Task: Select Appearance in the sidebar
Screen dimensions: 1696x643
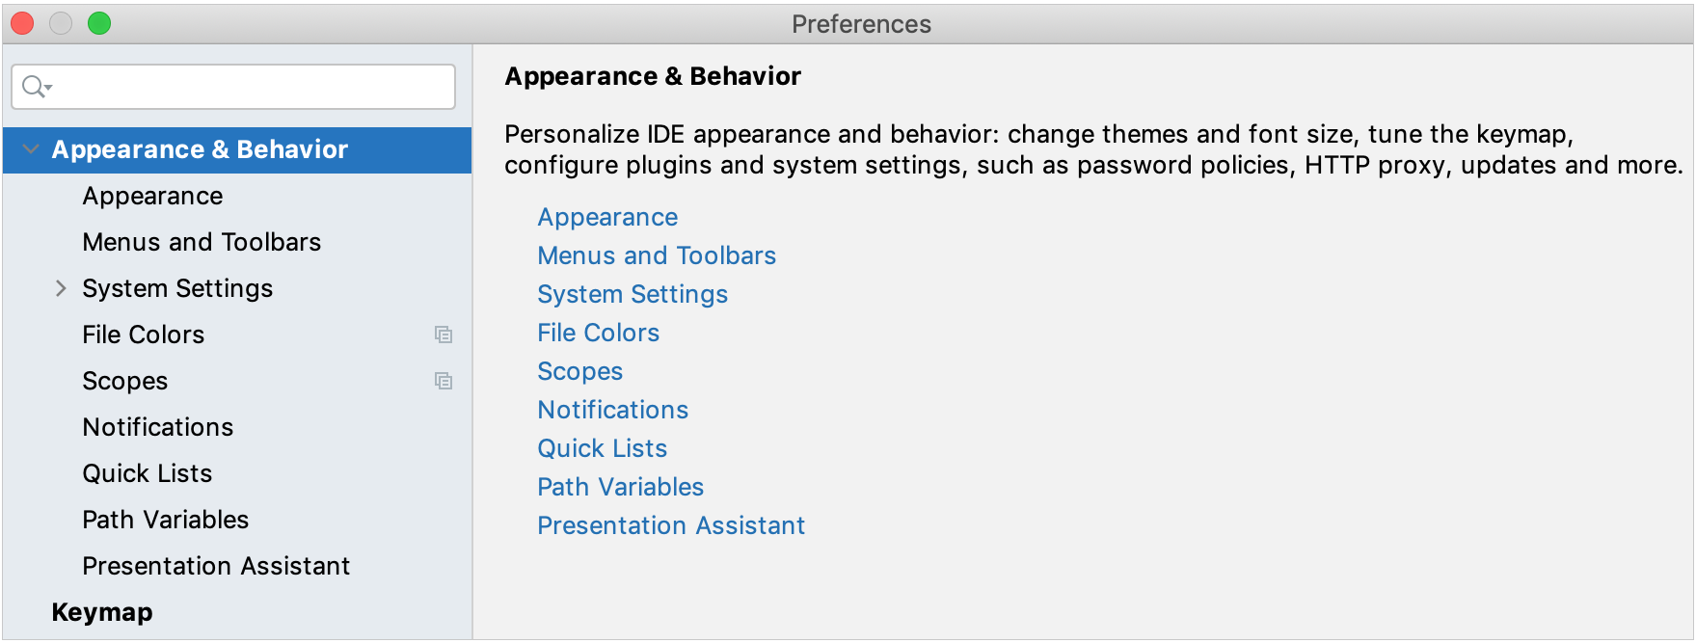Action: [152, 196]
